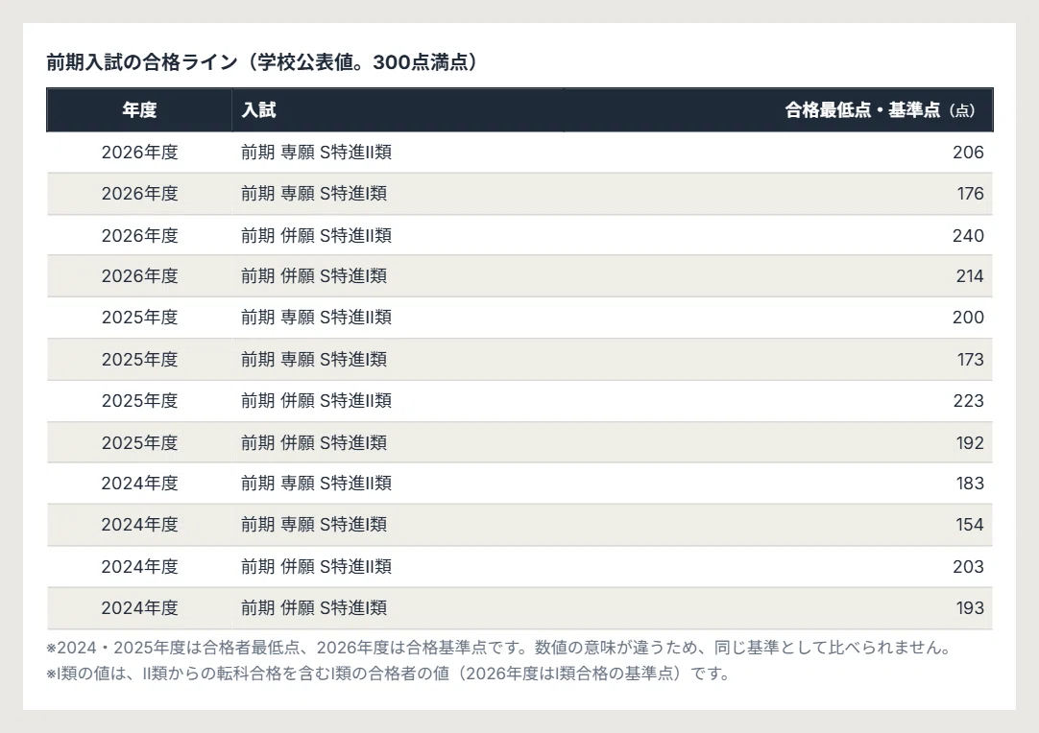The height and width of the screenshot is (733, 1039).
Task: Select score 200 in the table
Action: point(968,318)
